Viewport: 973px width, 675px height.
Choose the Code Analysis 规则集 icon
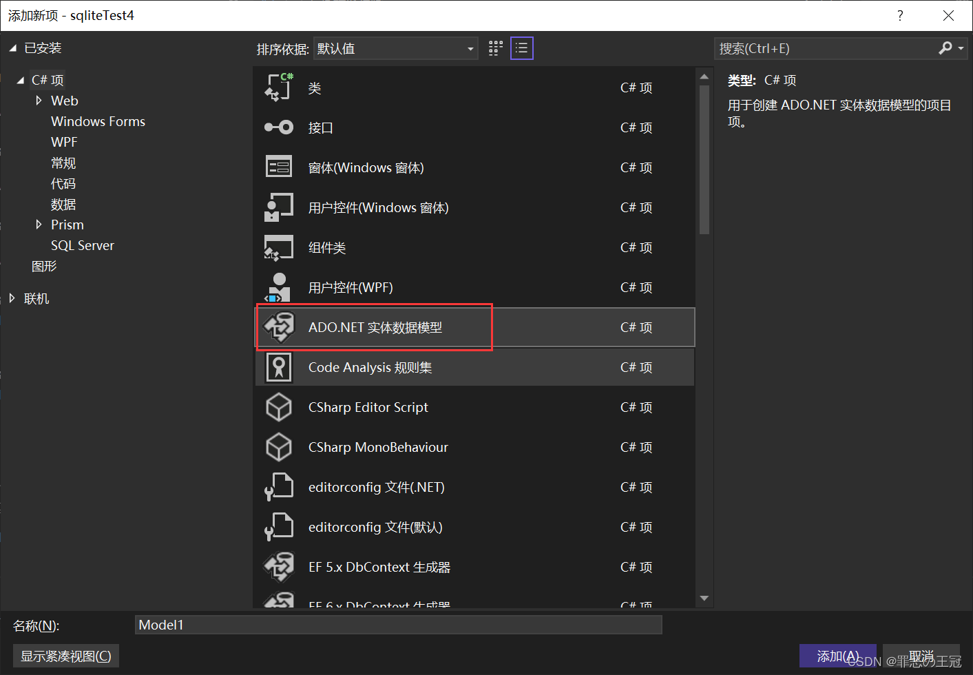pyautogui.click(x=279, y=367)
